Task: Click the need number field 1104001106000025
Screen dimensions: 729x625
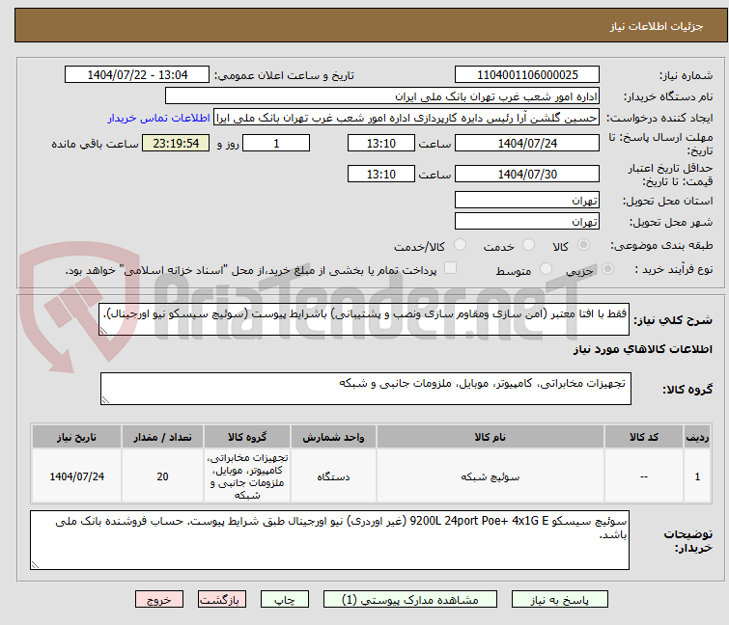Action: point(527,75)
